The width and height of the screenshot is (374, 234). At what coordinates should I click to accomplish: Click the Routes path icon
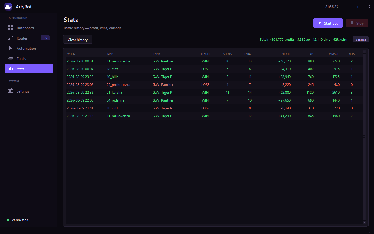(x=11, y=38)
